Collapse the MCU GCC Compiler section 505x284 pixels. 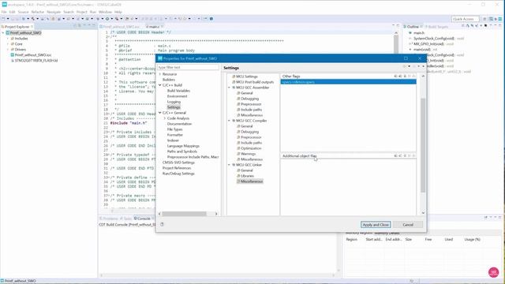pos(230,121)
